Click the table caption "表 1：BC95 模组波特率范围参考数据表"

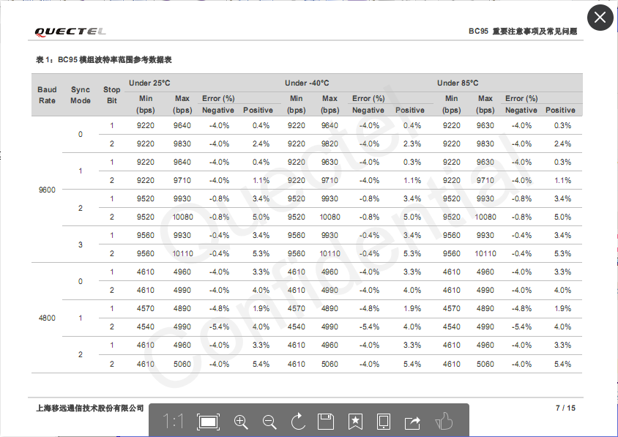click(x=104, y=60)
